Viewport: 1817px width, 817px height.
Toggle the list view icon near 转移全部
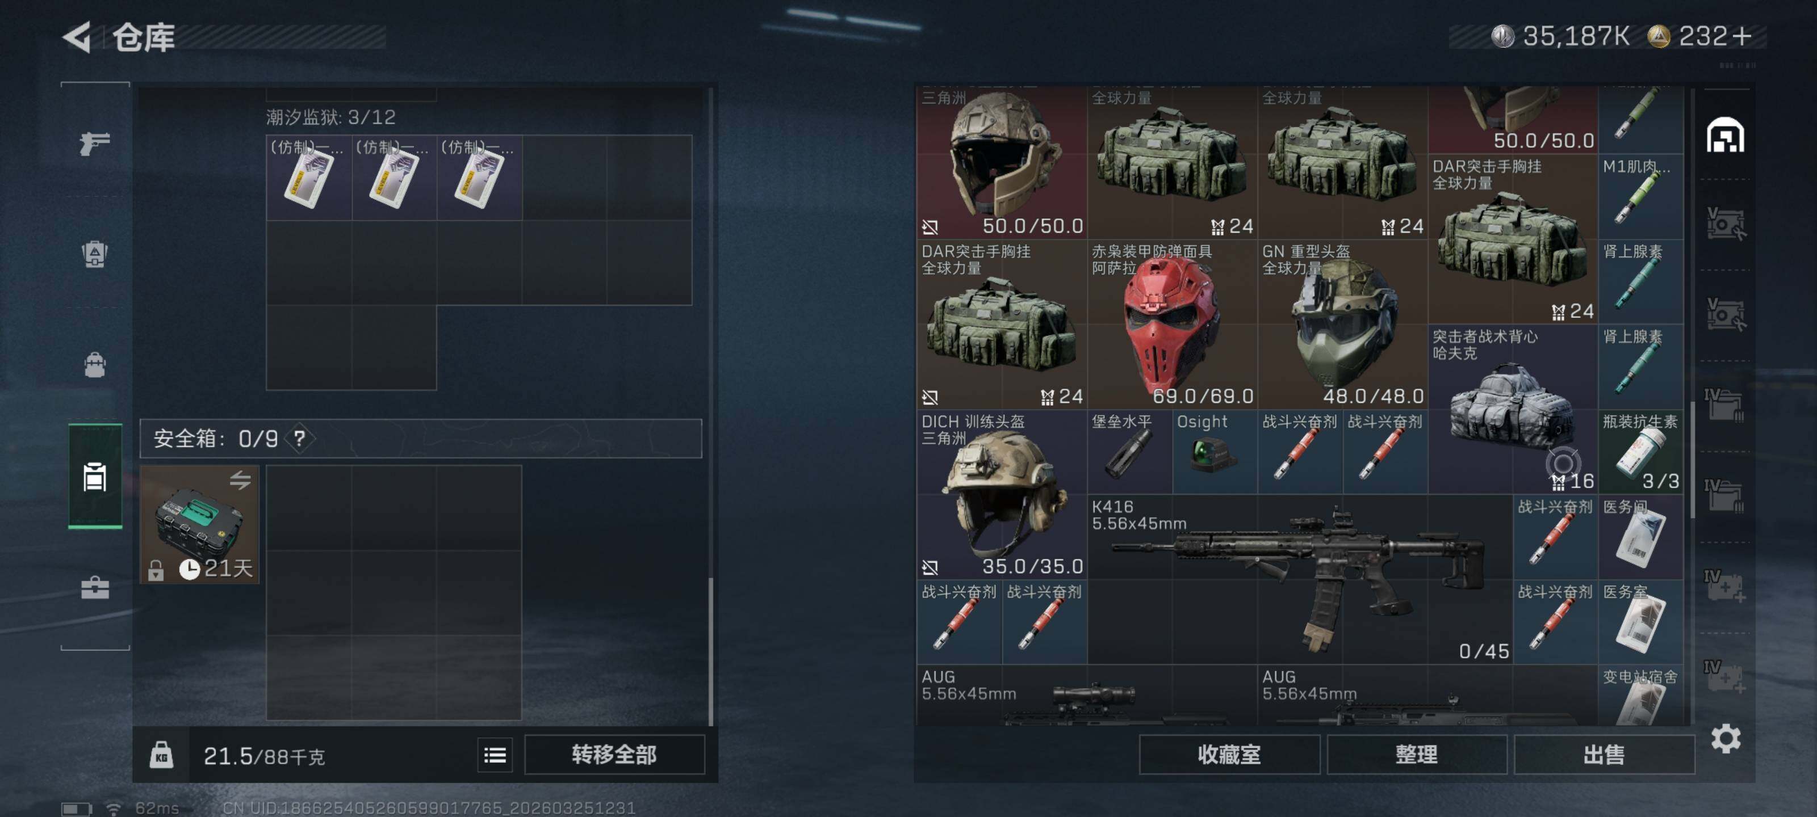[x=495, y=755]
